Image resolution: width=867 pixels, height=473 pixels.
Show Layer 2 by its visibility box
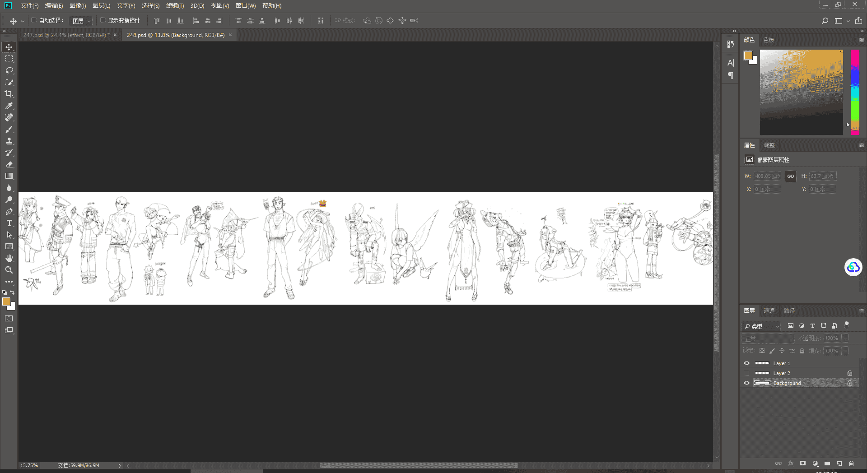click(746, 373)
